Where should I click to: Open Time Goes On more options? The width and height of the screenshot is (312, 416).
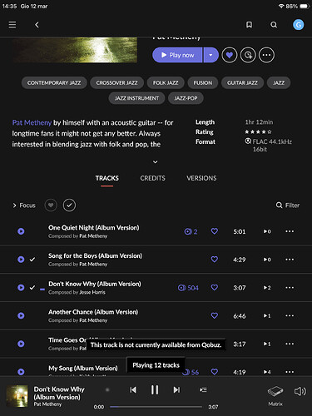tap(290, 344)
